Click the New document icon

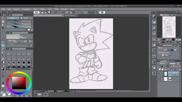pyautogui.click(x=42, y=12)
